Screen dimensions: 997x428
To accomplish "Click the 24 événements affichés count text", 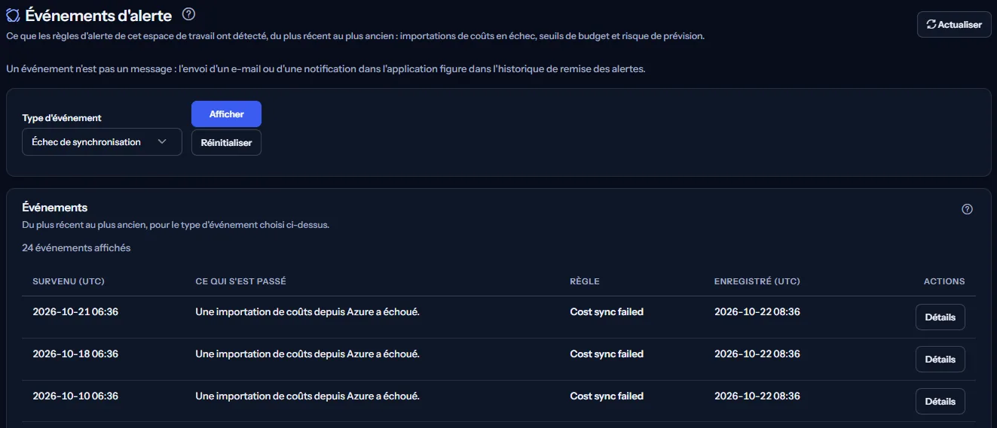I will pos(76,247).
